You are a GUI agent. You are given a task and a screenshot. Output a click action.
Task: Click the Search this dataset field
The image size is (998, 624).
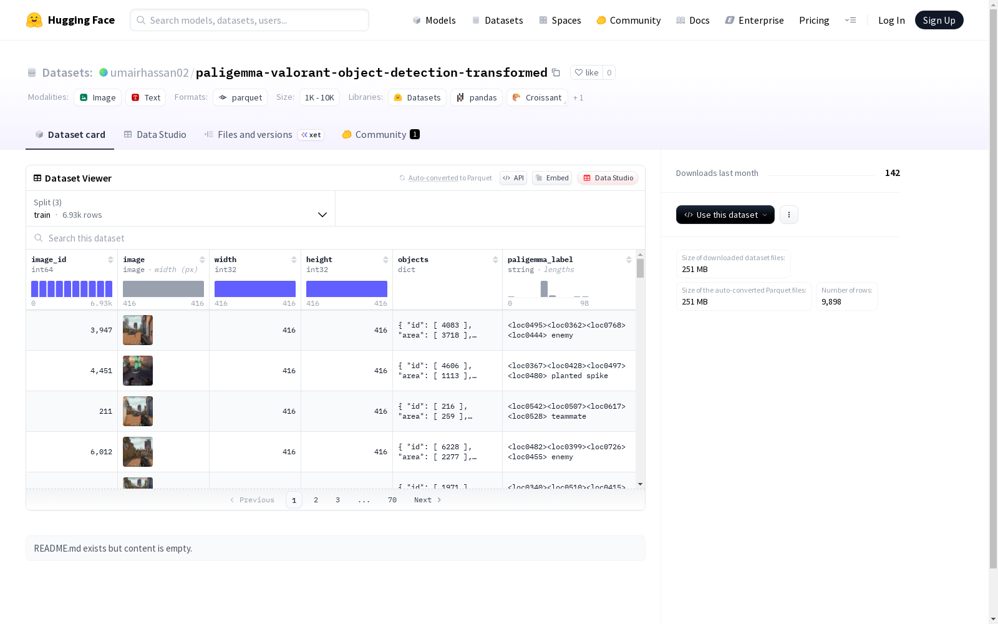point(336,238)
